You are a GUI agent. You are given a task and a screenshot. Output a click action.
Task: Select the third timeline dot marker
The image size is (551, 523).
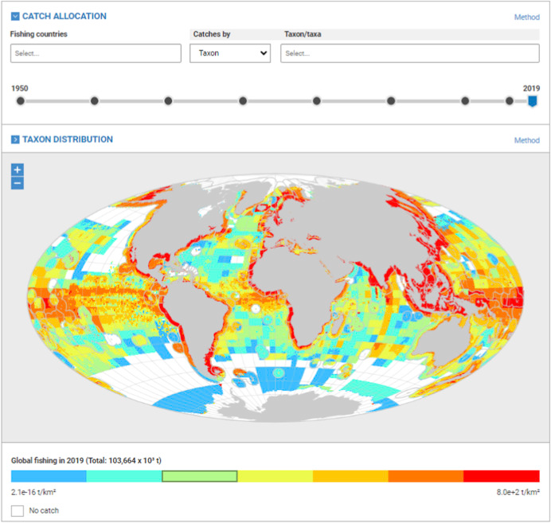point(168,101)
